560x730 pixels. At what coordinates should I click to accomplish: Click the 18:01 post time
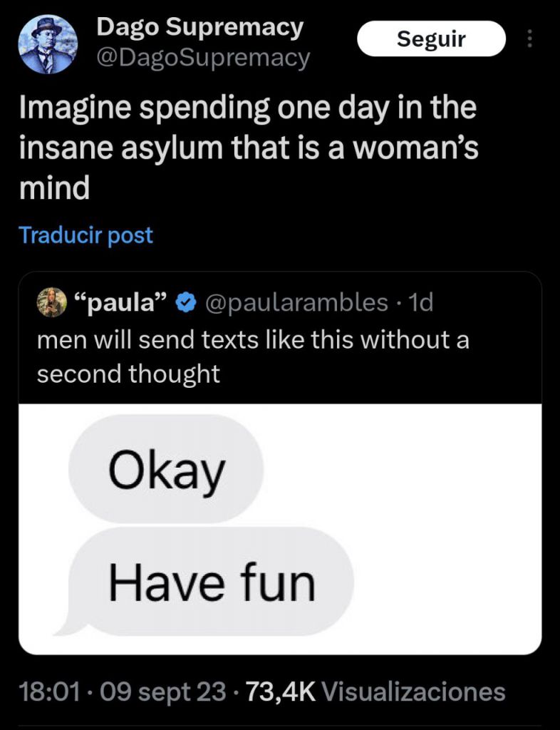click(x=51, y=692)
